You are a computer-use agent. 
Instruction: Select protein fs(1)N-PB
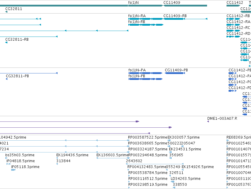pos(137,76)
